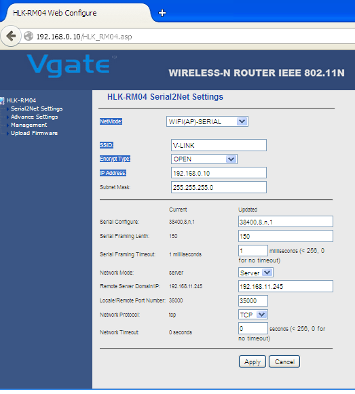
Task: Click the Updated column header
Action: tap(248, 210)
